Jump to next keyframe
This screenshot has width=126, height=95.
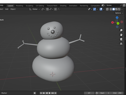52,93
